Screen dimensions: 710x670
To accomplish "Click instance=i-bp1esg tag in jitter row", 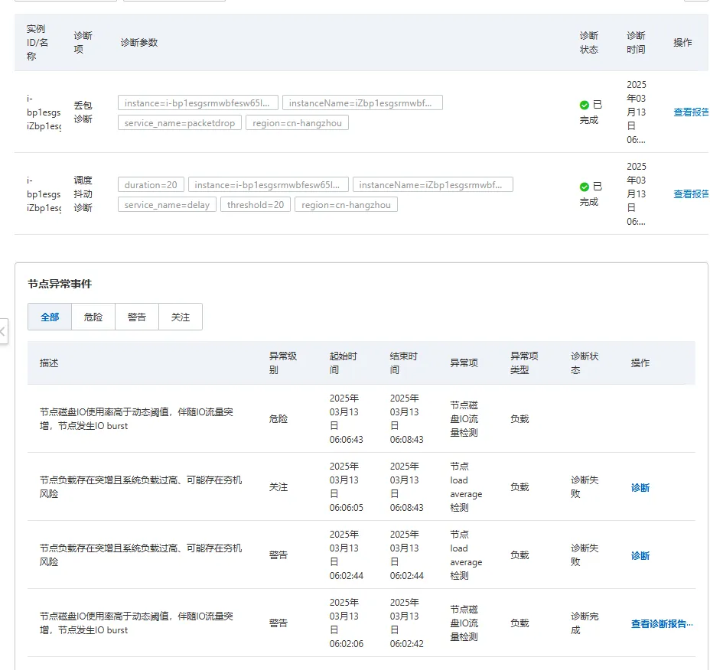I will tap(268, 184).
